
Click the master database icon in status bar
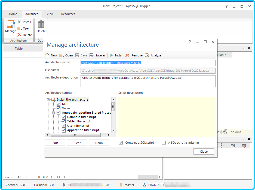(x=121, y=185)
